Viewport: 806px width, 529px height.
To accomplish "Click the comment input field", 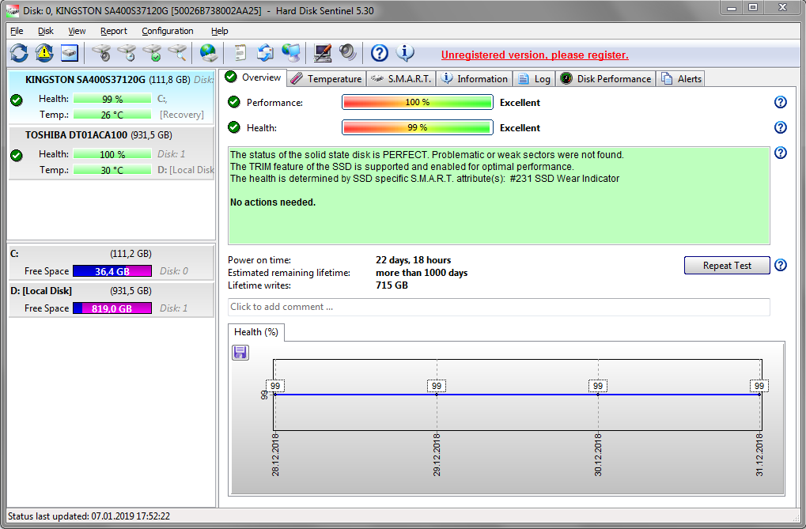I will click(498, 307).
